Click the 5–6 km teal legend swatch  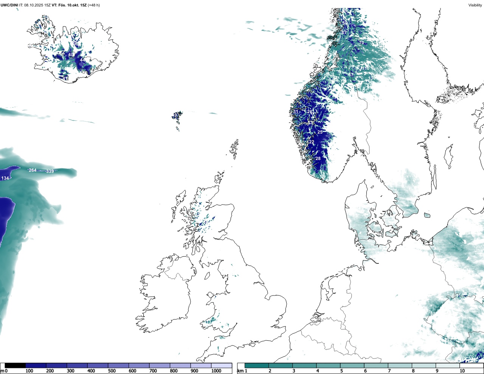(x=352, y=365)
